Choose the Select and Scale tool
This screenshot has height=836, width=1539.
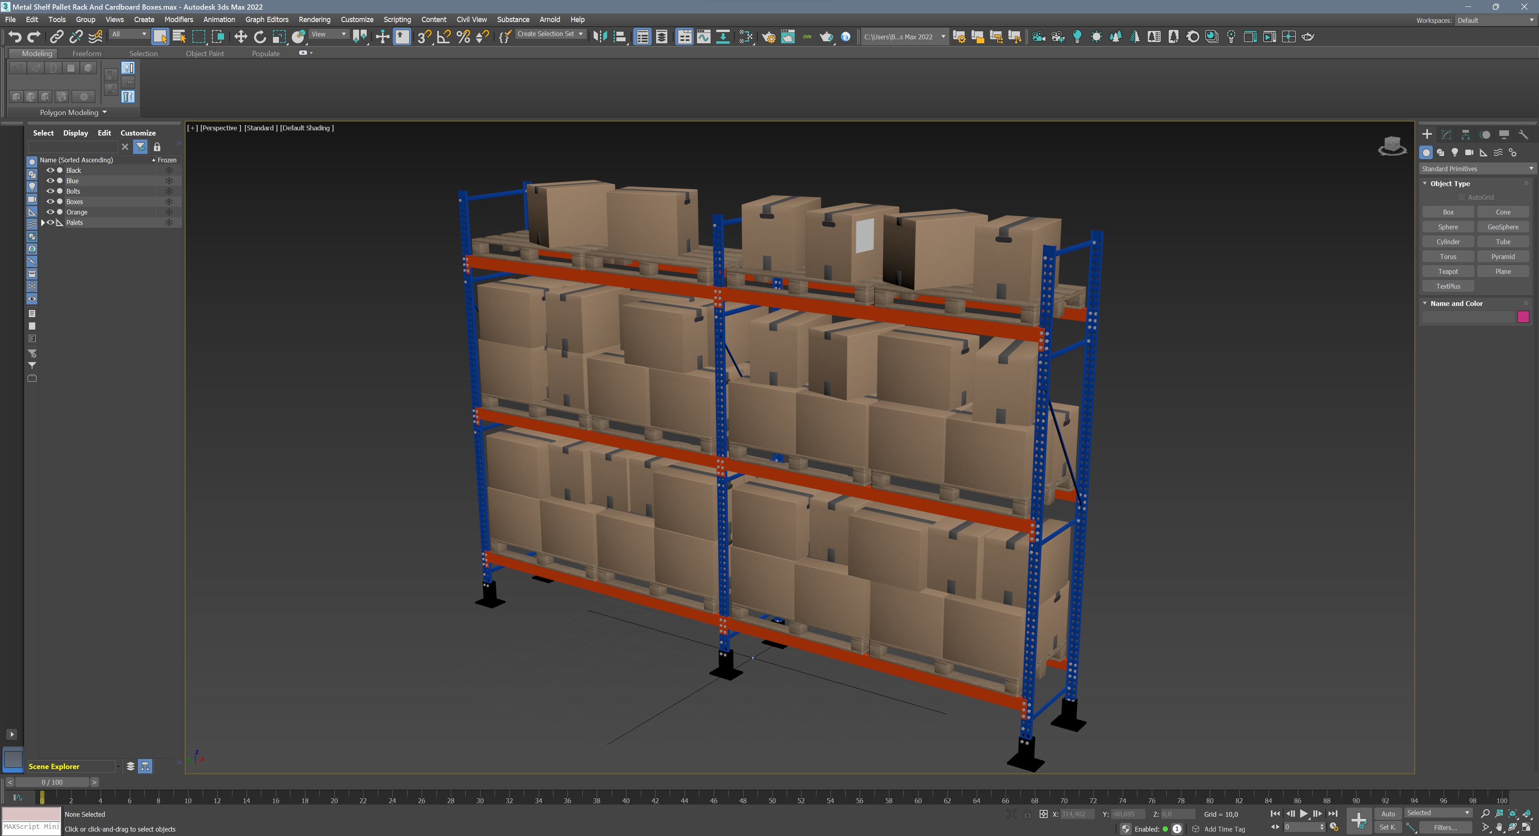click(x=279, y=37)
